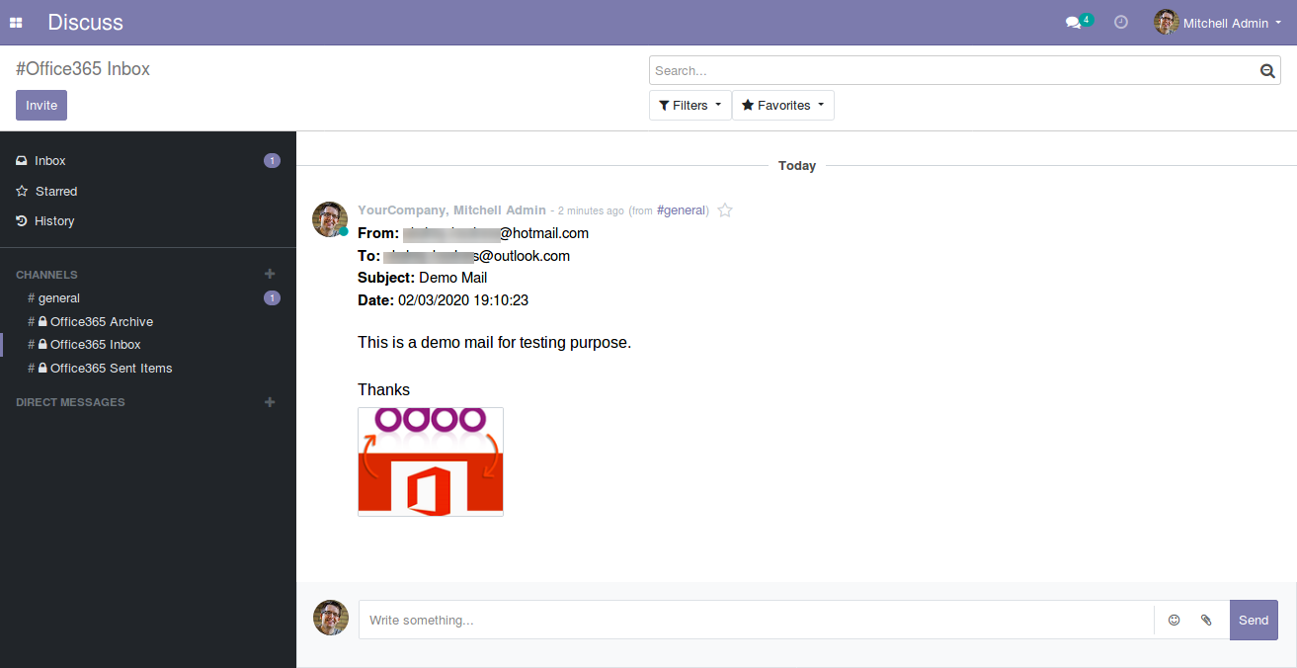
Task: Click the outlook.com recipient address
Action: pyautogui.click(x=477, y=256)
